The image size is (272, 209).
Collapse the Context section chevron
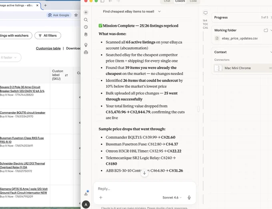(271, 52)
